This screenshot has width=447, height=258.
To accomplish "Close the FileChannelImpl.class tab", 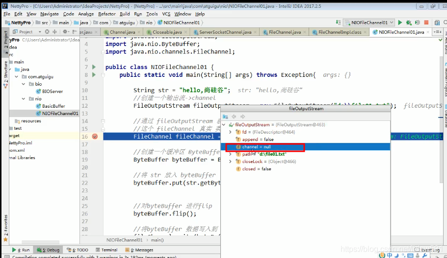I will click(x=365, y=32).
